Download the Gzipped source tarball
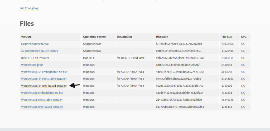This screenshot has height=131, width=270. click(x=35, y=44)
